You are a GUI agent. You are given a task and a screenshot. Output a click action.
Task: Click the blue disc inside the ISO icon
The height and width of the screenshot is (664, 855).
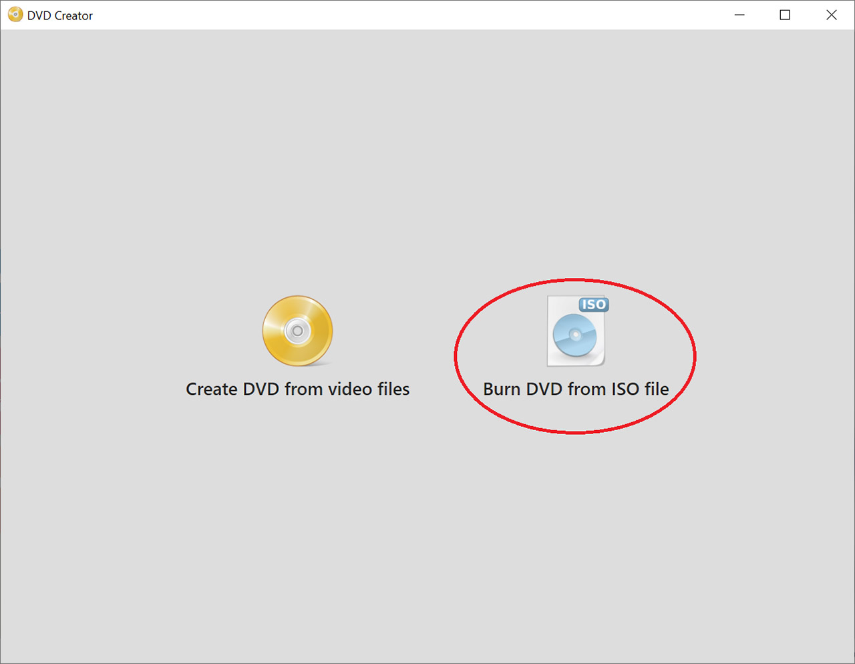(574, 335)
